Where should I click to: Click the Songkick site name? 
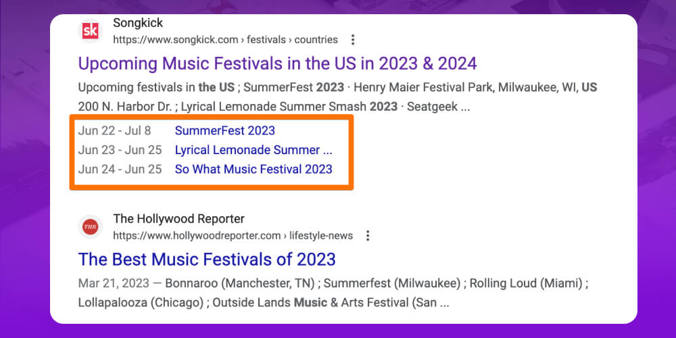[138, 22]
